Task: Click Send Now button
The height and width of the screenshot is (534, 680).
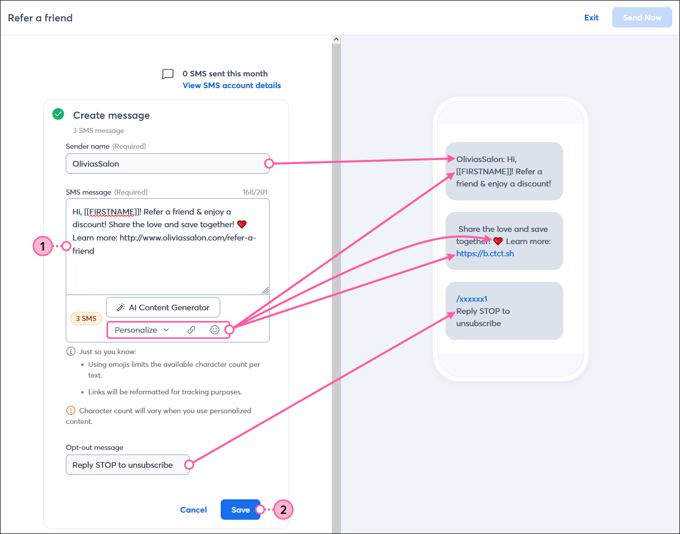Action: (x=642, y=17)
